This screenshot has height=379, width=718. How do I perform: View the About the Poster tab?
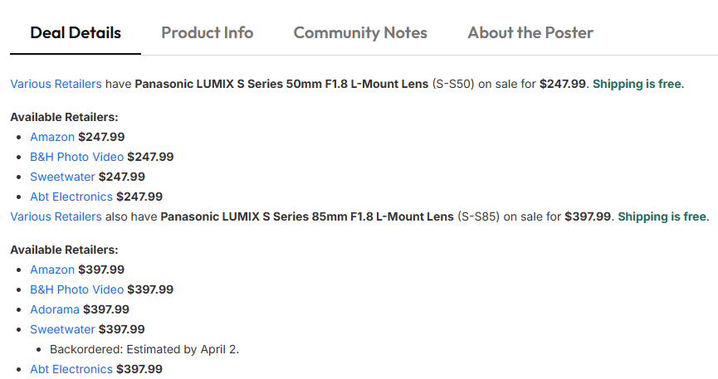point(530,33)
